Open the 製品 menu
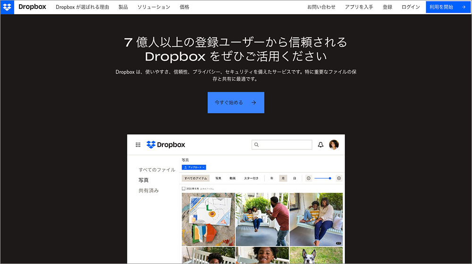This screenshot has height=264, width=472. [123, 7]
